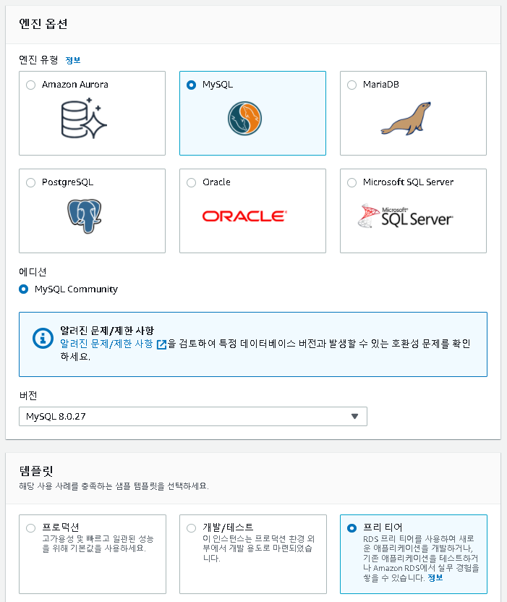The image size is (507, 602).
Task: Click the Microsoft SQL Server label text
Action: pos(408,182)
